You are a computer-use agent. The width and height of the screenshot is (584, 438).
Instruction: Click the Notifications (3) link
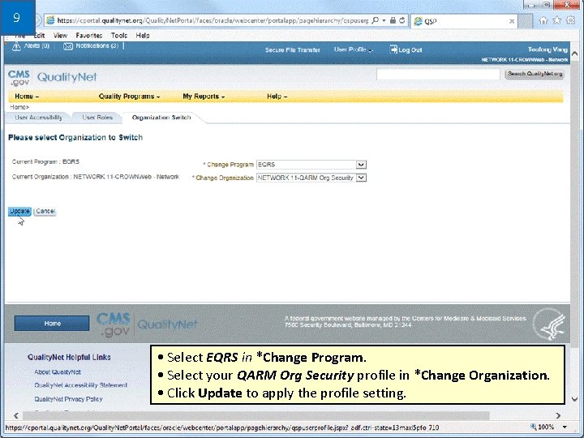97,45
